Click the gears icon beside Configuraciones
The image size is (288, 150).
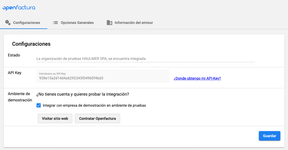coord(8,23)
